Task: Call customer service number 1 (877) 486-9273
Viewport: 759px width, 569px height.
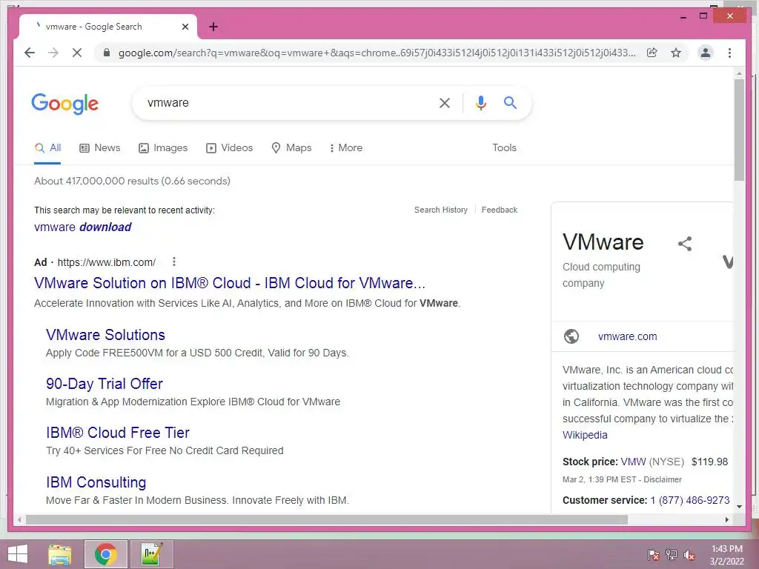Action: pos(690,500)
